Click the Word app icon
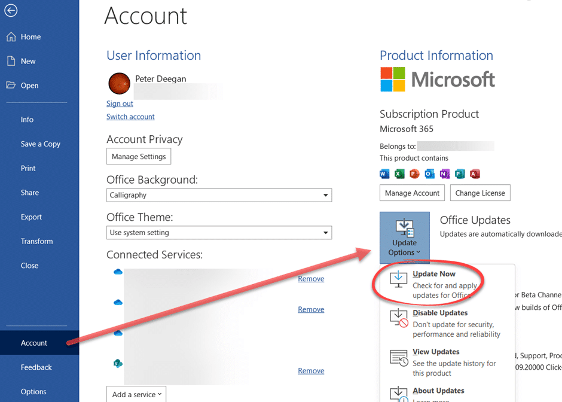562x402 pixels. pos(385,174)
